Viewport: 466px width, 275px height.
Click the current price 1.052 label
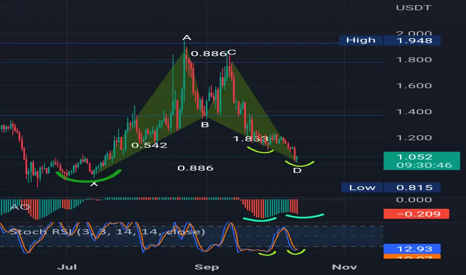coord(421,161)
